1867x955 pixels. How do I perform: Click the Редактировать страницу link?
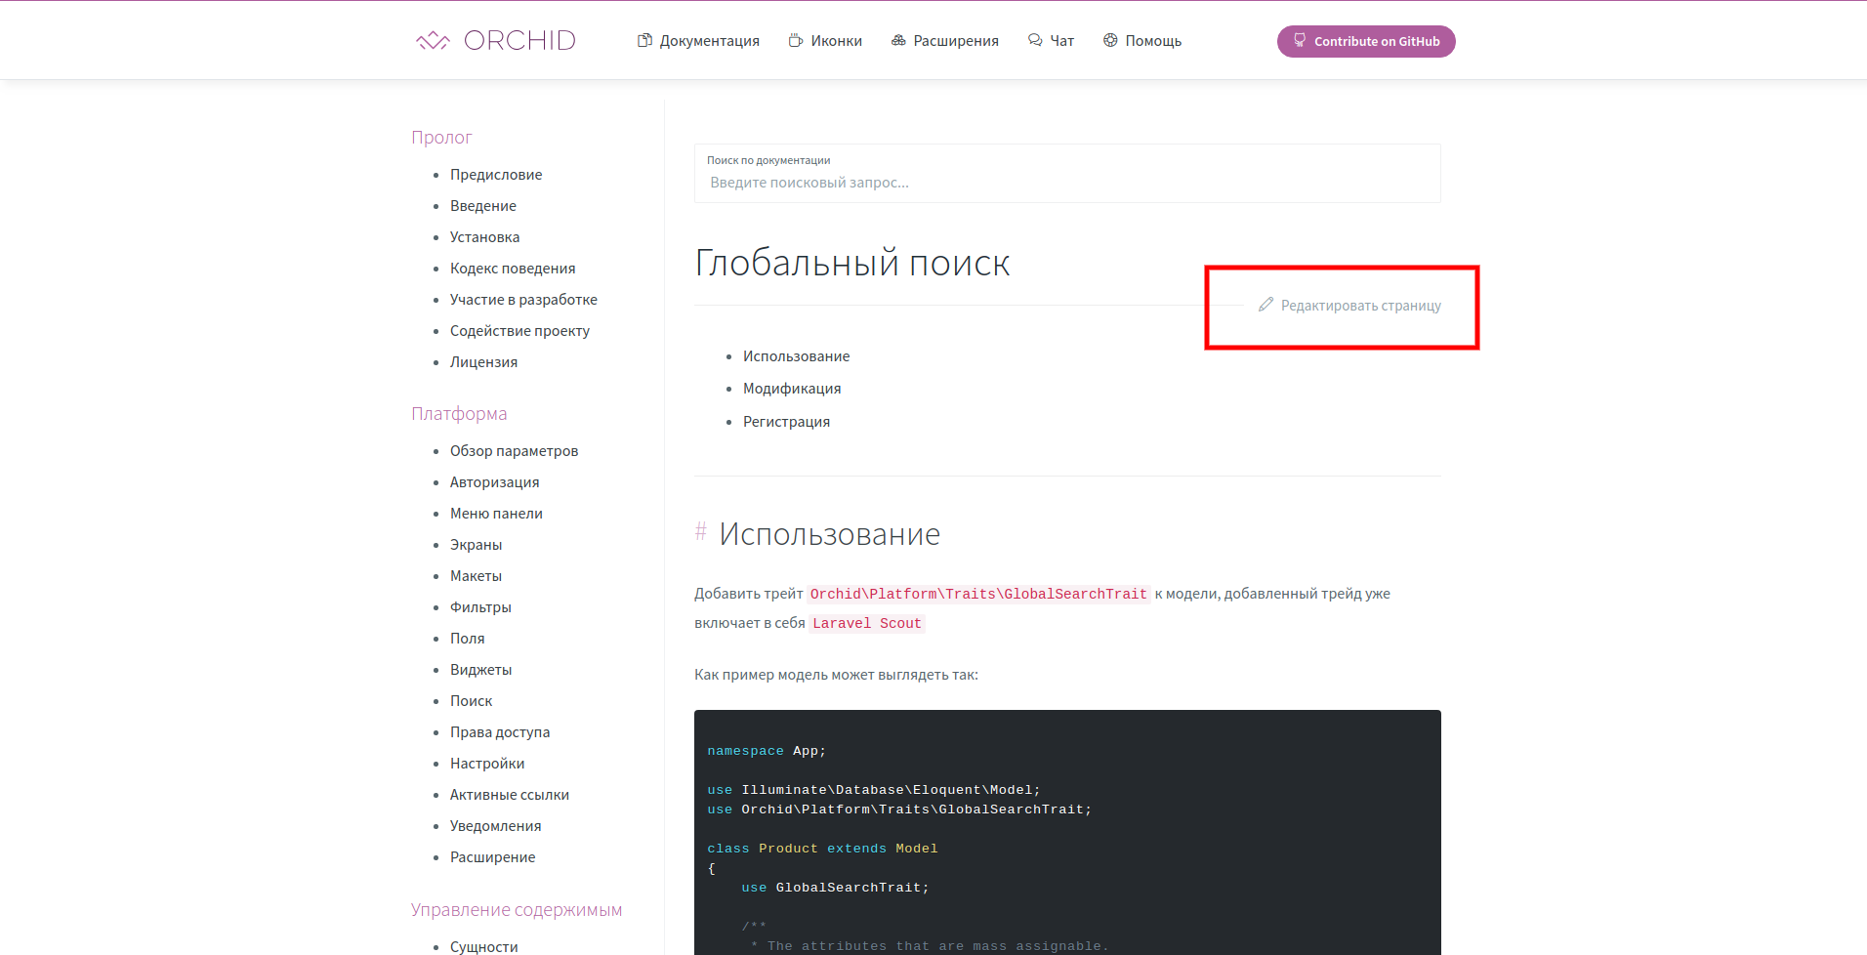(x=1360, y=305)
